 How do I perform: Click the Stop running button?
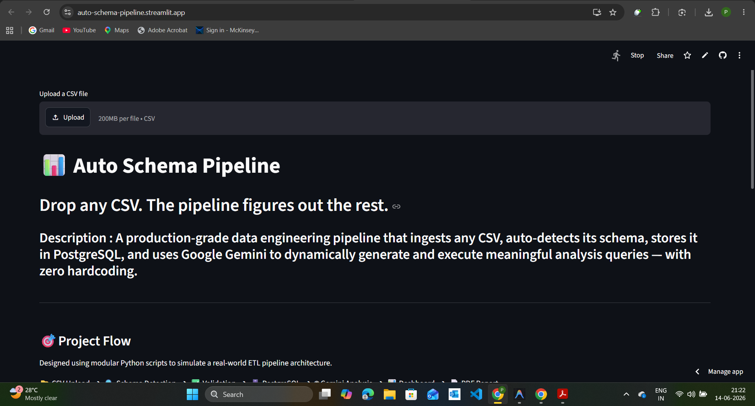click(x=637, y=55)
